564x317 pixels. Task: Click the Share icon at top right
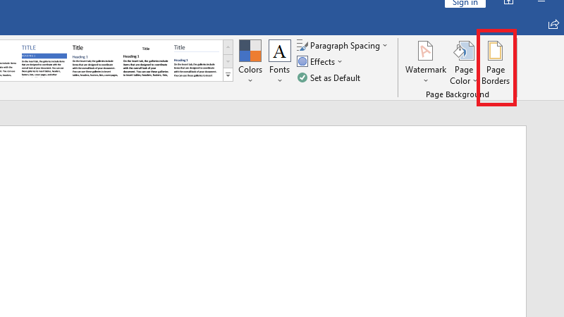[x=553, y=25]
